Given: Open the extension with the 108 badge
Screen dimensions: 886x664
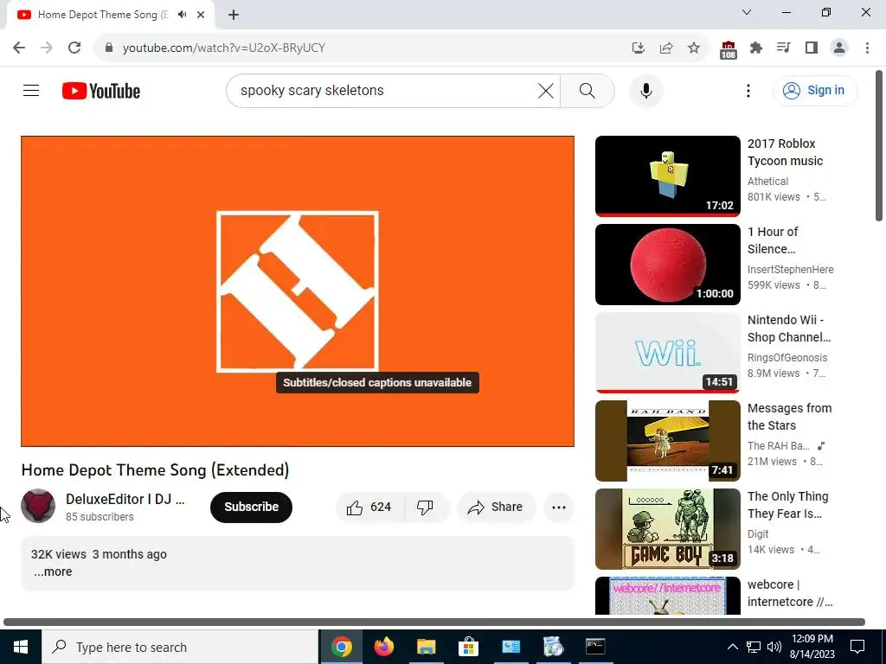Looking at the screenshot, I should tap(729, 49).
